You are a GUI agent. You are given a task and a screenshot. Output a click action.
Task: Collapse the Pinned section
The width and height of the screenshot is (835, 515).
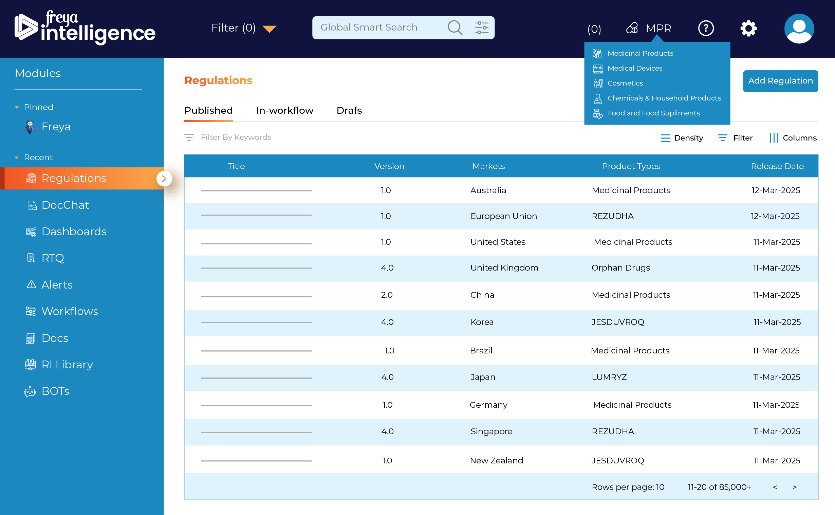[17, 107]
